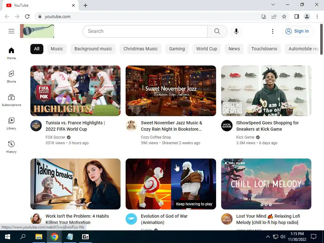The image size is (324, 243).
Task: Open the tab search chevron
Action: pyautogui.click(x=273, y=4)
